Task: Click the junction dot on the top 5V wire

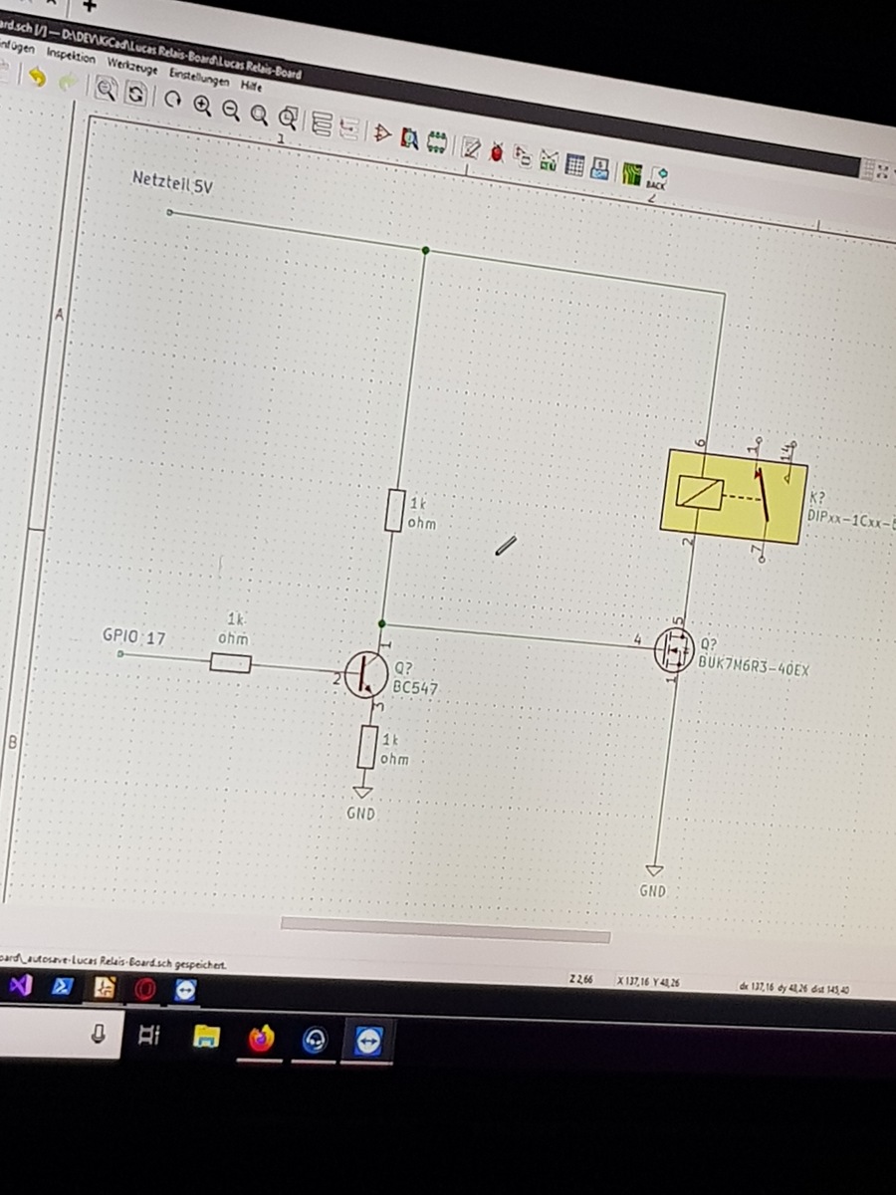Action: point(426,249)
